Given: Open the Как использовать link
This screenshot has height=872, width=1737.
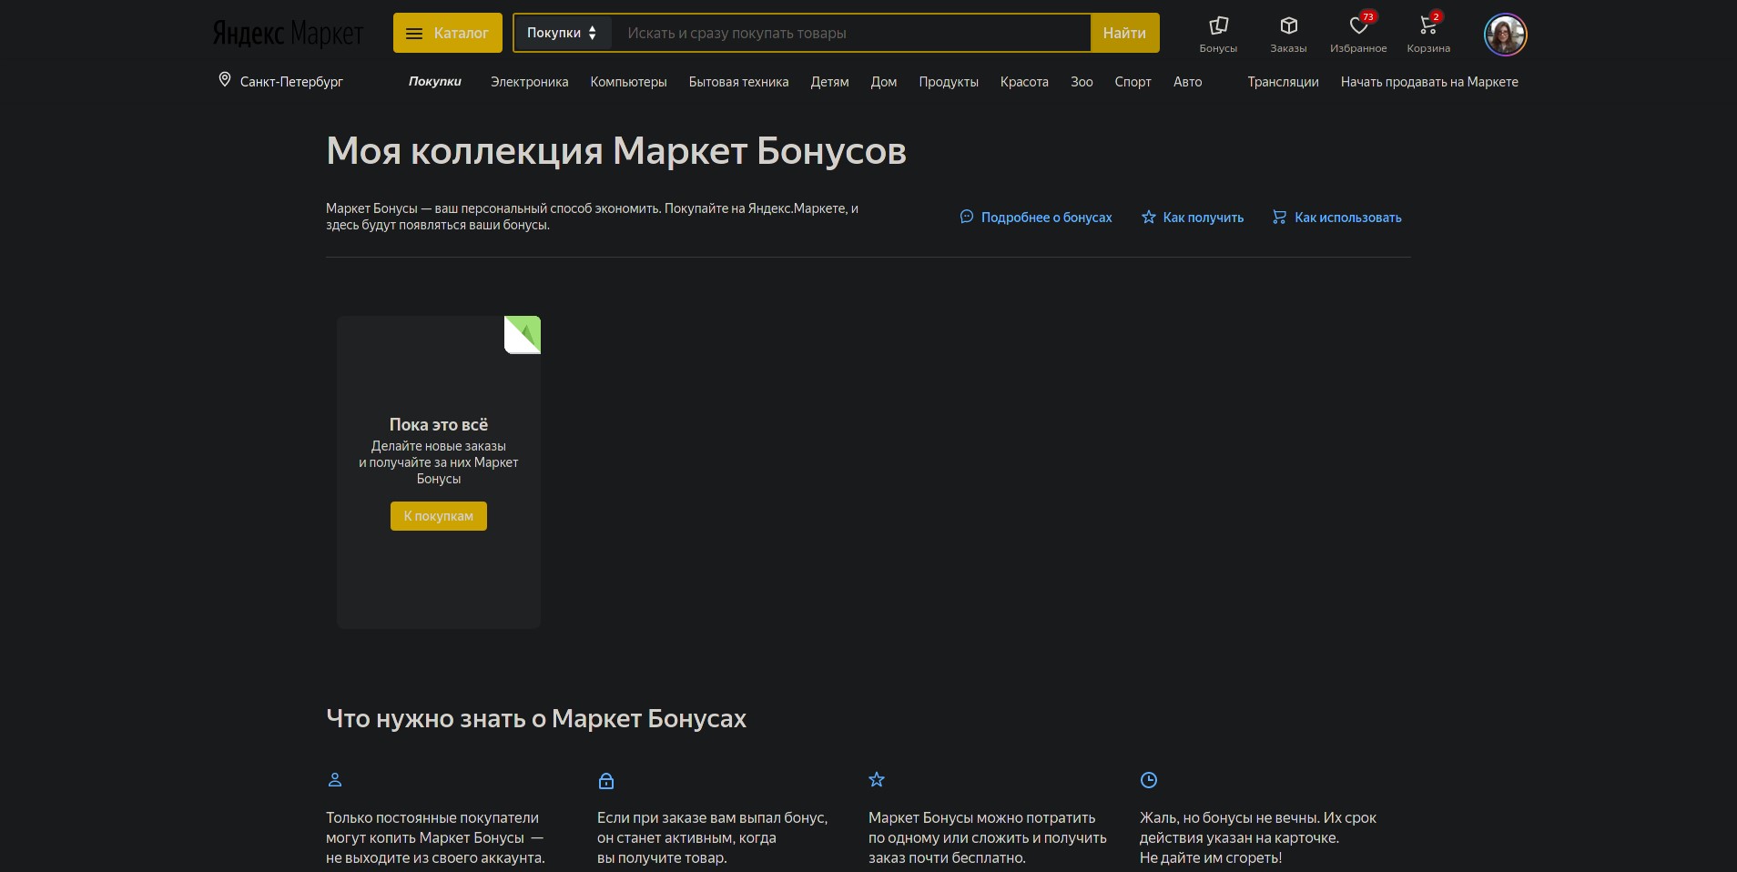Looking at the screenshot, I should point(1347,218).
